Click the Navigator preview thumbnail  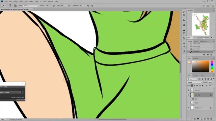click(x=201, y=24)
